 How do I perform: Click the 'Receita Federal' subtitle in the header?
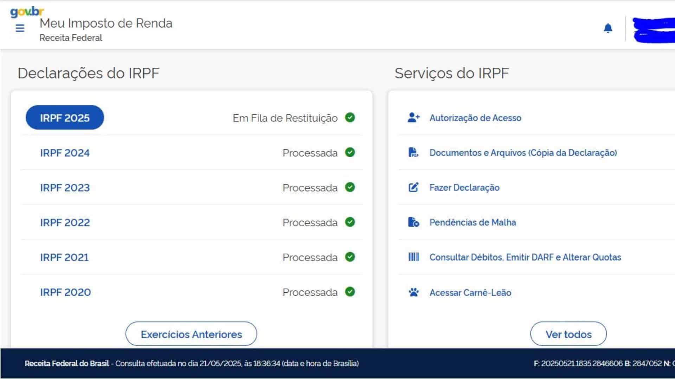coord(71,38)
